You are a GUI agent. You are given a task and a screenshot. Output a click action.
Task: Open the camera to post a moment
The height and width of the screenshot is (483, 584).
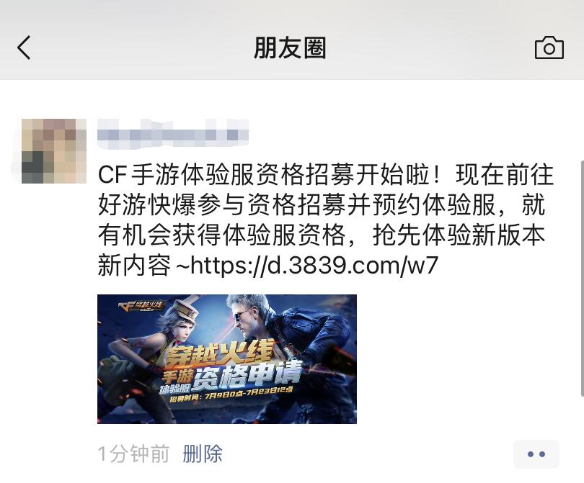click(549, 48)
